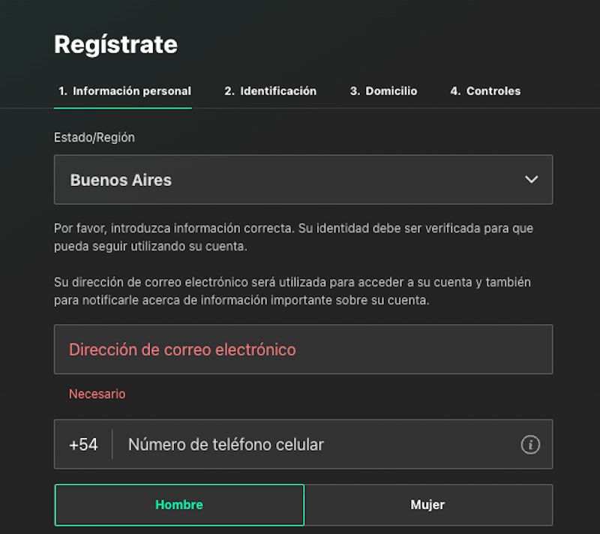Click the Regístrate page heading

[115, 44]
